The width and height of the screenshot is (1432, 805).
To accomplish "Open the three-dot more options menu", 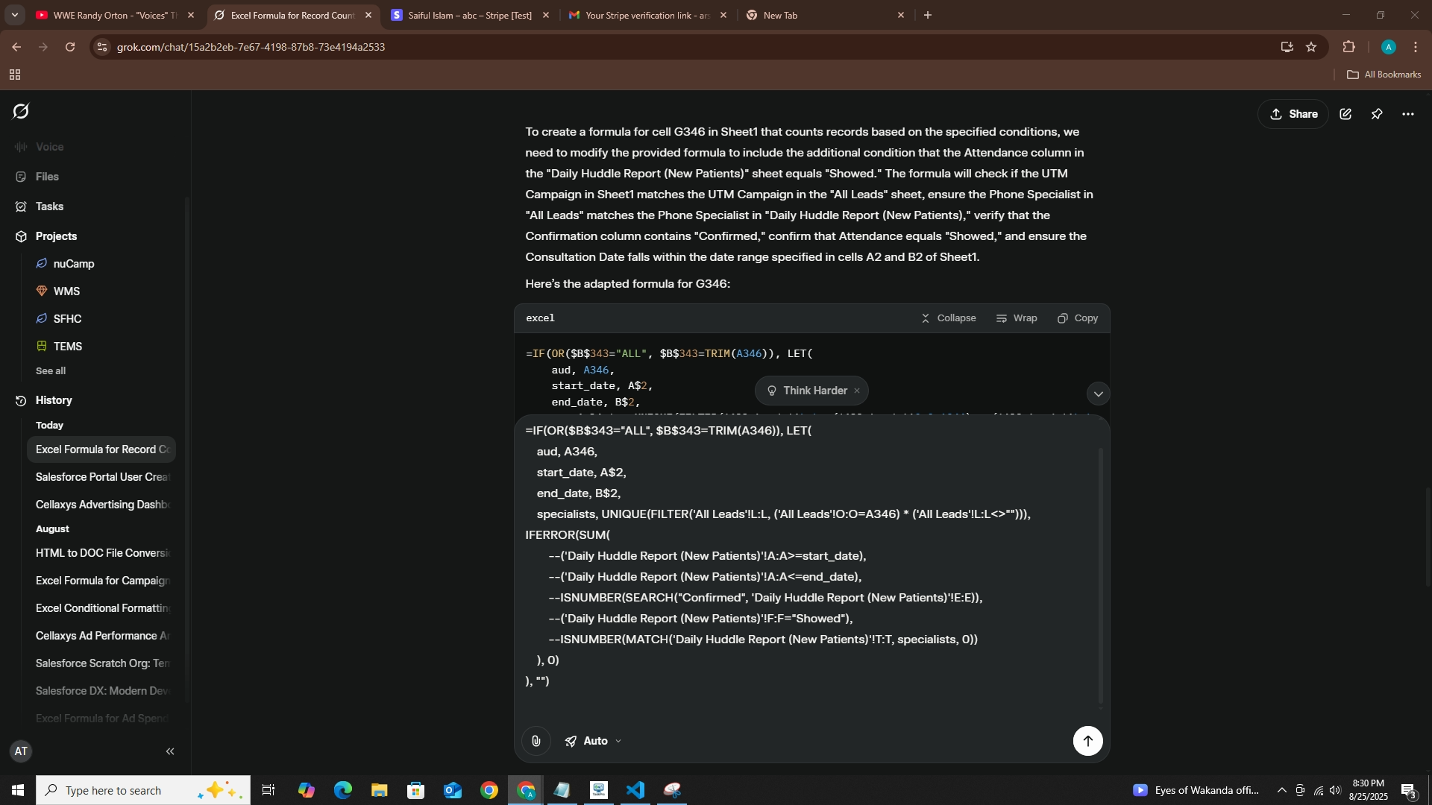I will 1408,114.
